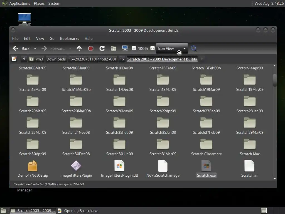The height and width of the screenshot is (214, 285).
Task: Click the scrollbar down arrow
Action: (x=275, y=179)
